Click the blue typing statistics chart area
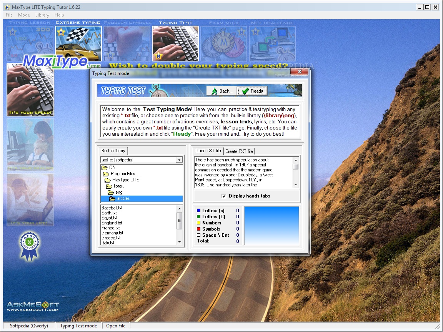 [271, 226]
